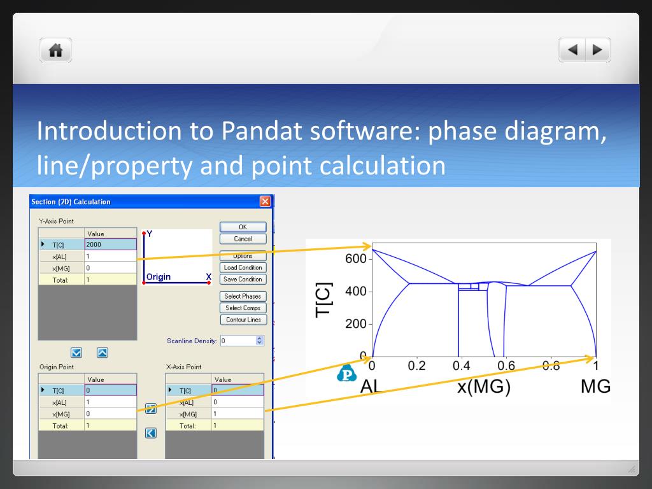Select the Origin Point x(MG) value cell

(111, 413)
